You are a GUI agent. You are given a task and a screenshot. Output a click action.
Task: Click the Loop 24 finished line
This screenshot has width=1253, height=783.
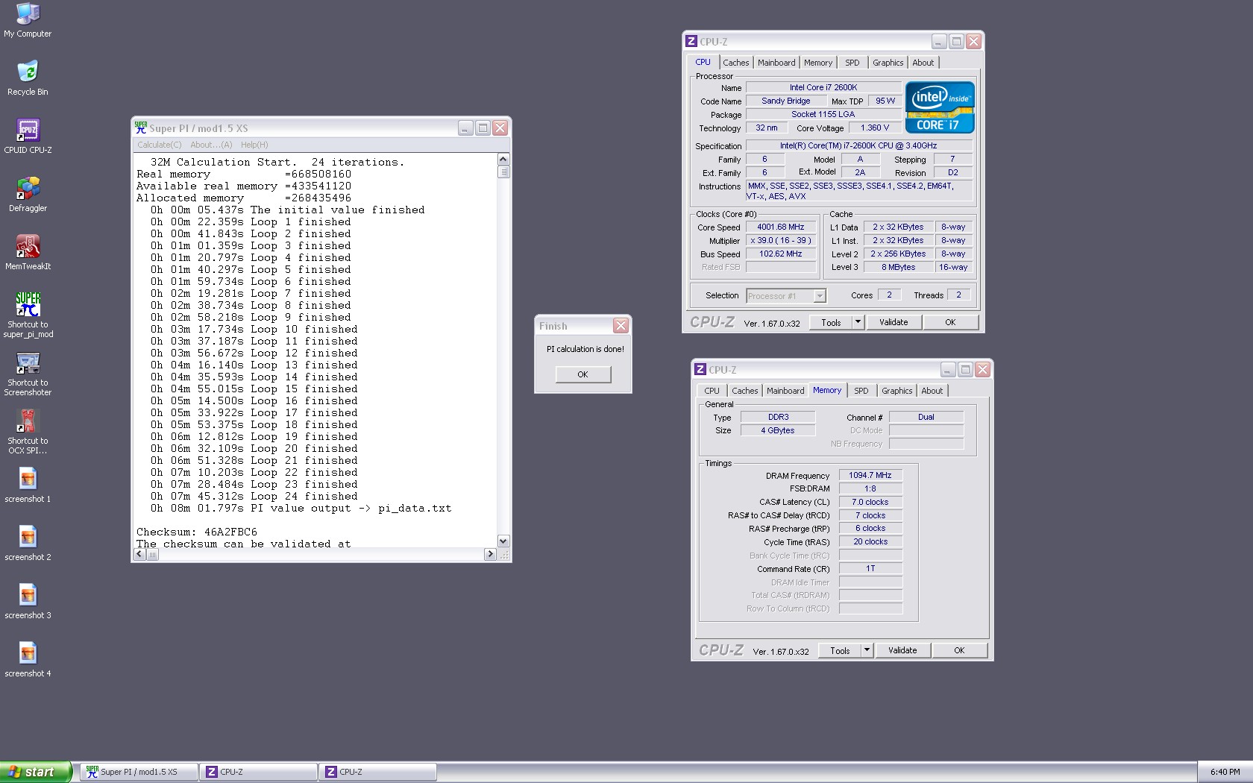point(254,496)
